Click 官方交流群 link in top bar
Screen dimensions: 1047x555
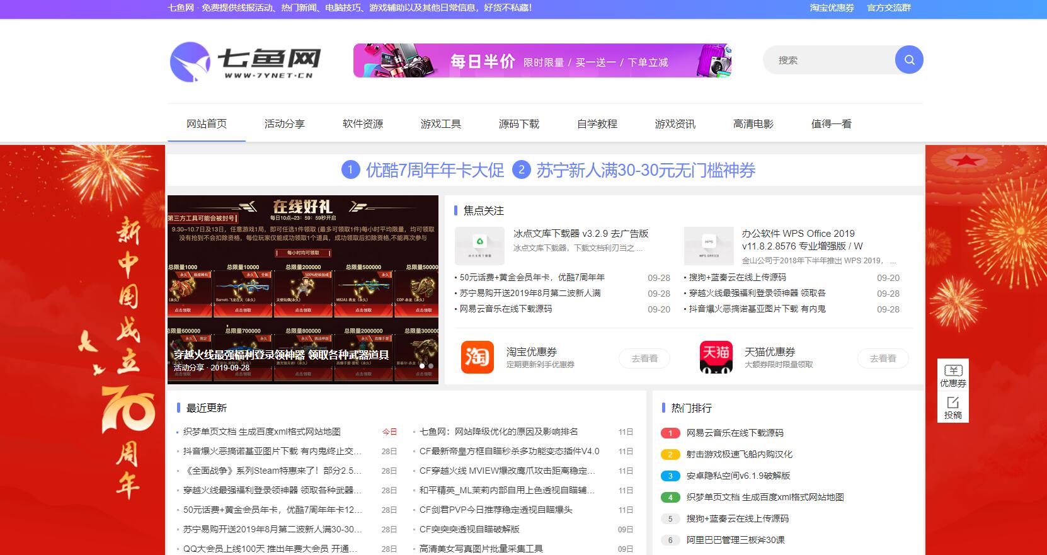coord(889,8)
